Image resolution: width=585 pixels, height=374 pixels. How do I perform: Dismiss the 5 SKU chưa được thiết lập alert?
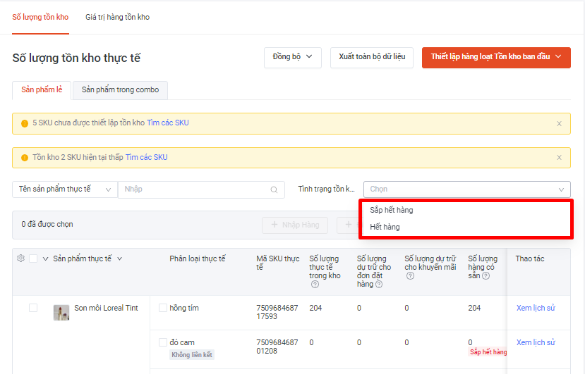tap(559, 124)
